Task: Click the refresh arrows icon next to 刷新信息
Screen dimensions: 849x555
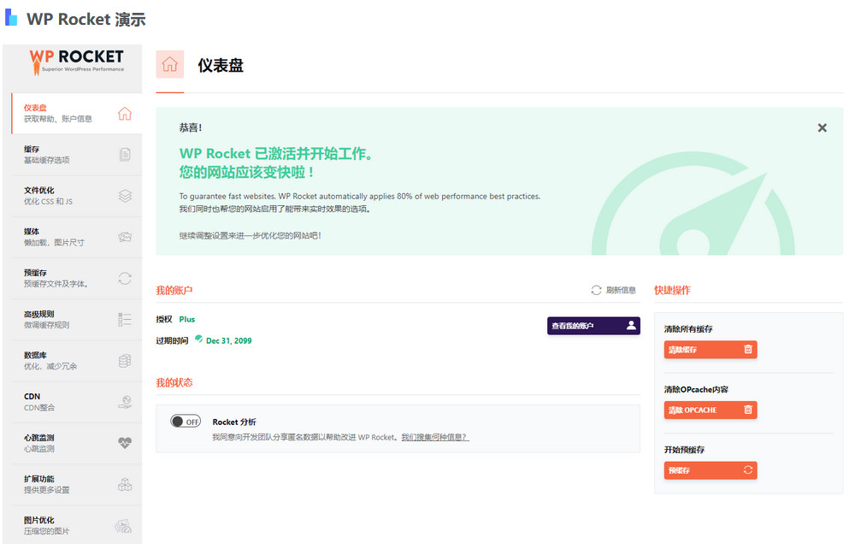Action: 596,290
